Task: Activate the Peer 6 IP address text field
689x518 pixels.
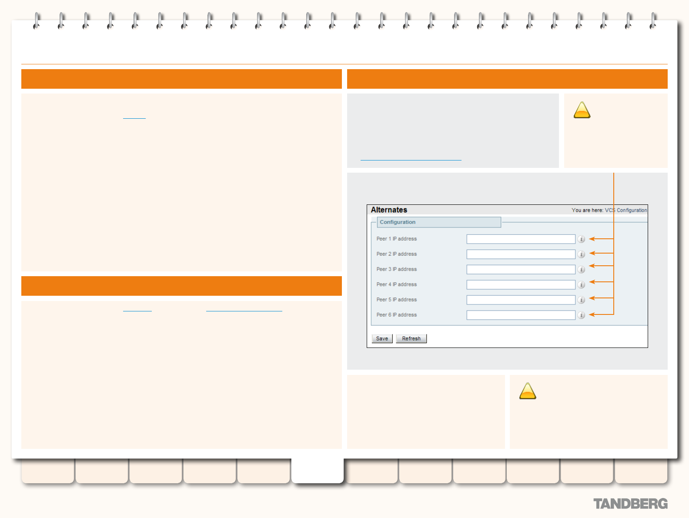Action: tap(521, 315)
